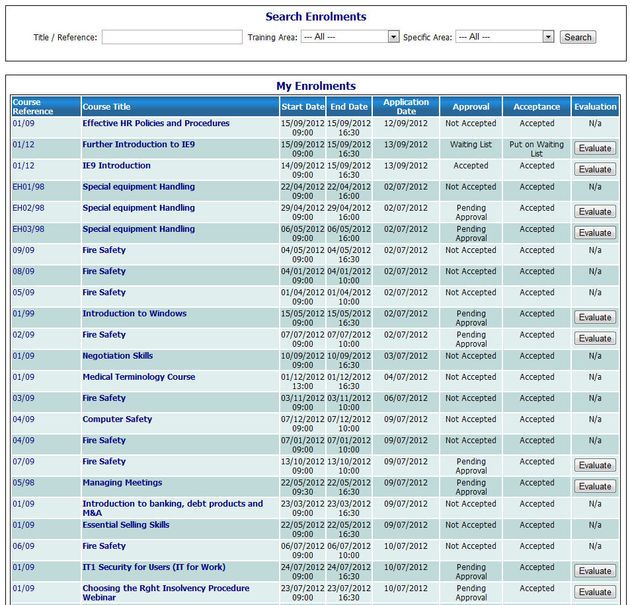
Task: Evaluate Fire Safety course 02/09
Action: tap(595, 338)
